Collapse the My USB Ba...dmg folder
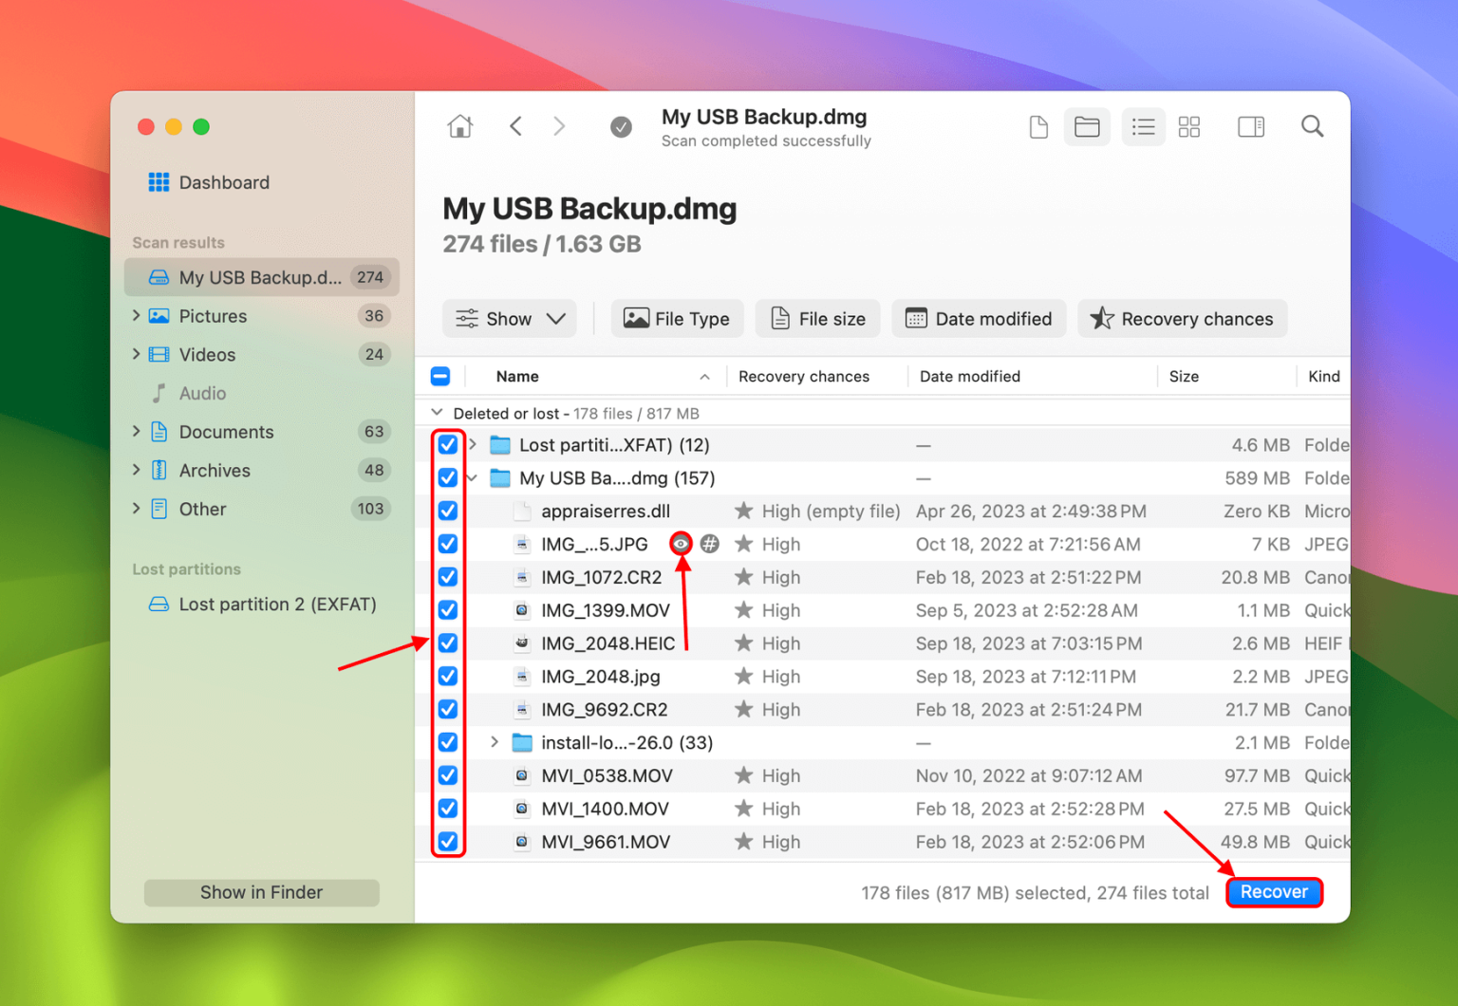Viewport: 1458px width, 1006px height. tap(472, 477)
